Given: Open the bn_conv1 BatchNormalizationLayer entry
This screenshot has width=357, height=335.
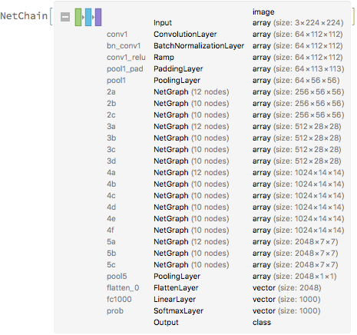Looking at the screenshot, I should tap(225, 46).
